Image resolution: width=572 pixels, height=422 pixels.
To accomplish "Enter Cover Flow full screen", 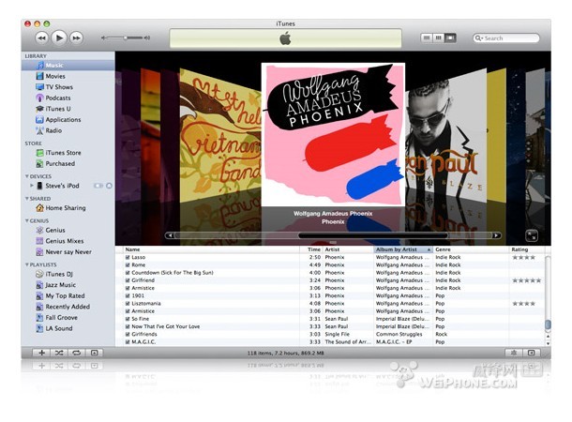I will pos(532,236).
